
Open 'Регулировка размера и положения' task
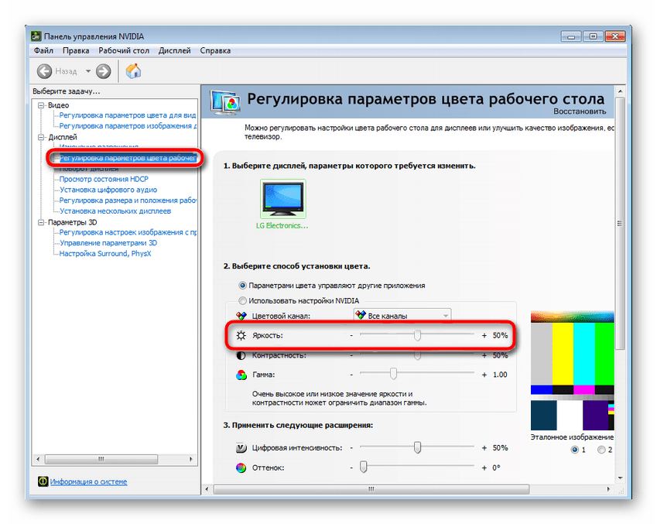[x=128, y=200]
